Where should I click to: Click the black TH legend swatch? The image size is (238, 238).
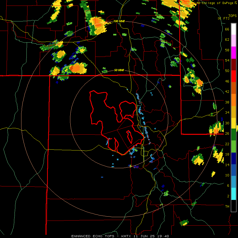[234, 206]
